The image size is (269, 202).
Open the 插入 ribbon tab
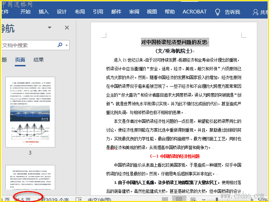click(44, 12)
